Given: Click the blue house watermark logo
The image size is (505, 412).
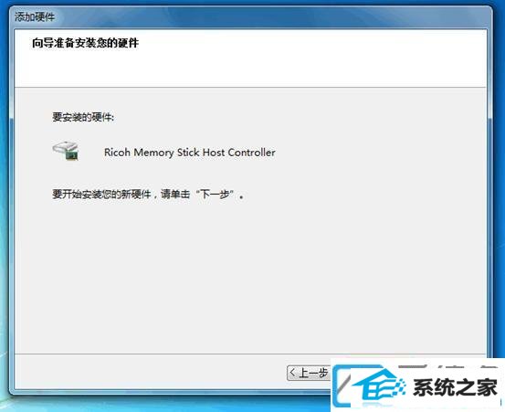Looking at the screenshot, I should [378, 386].
